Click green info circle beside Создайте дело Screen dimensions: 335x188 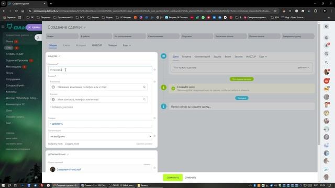tap(164, 87)
